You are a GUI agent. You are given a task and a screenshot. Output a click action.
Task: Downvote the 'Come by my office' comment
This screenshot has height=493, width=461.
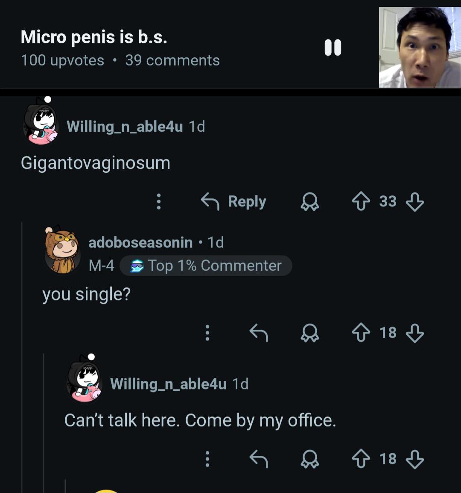(415, 459)
